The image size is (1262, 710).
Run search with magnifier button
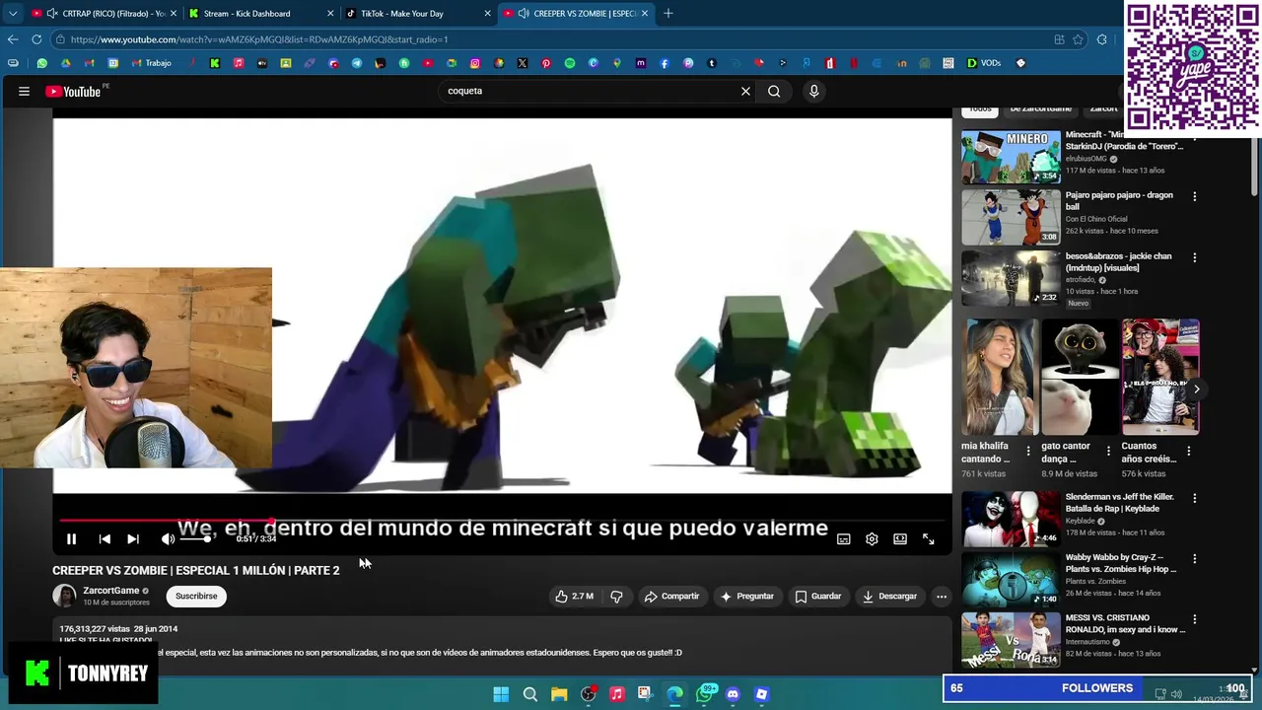[x=774, y=91]
